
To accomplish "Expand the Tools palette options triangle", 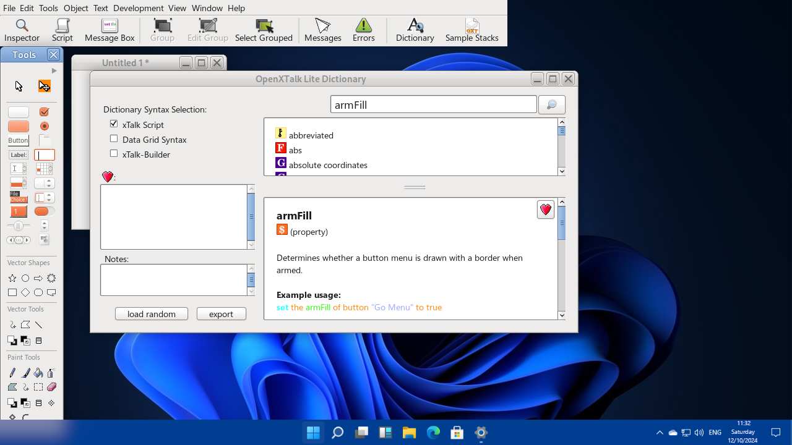I will tap(54, 71).
